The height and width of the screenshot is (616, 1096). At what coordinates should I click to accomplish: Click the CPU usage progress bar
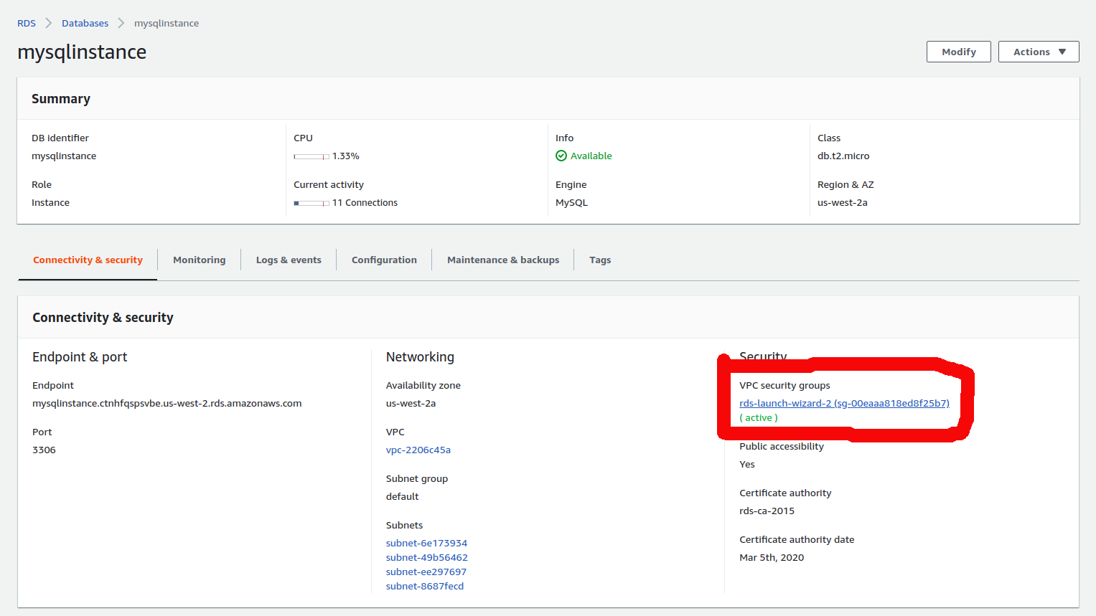[x=312, y=156]
